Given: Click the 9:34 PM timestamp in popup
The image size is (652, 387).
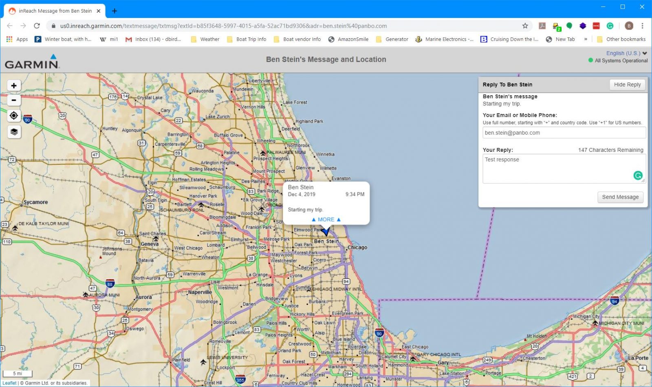Looking at the screenshot, I should (355, 195).
